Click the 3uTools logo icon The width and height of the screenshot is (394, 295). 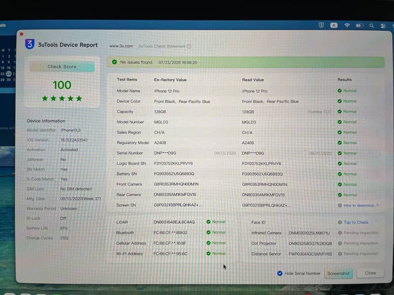coord(30,44)
